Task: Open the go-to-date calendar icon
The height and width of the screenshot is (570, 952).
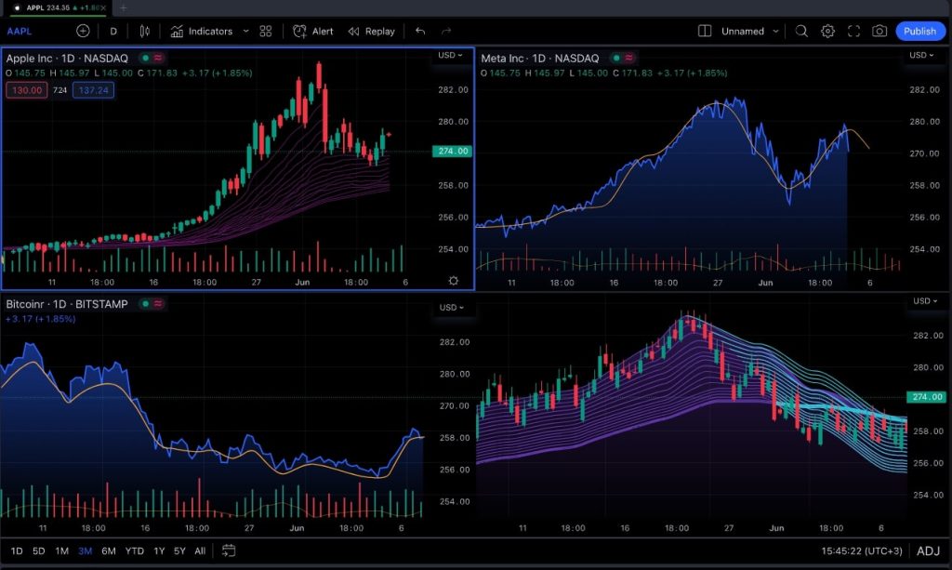Action: click(x=228, y=550)
